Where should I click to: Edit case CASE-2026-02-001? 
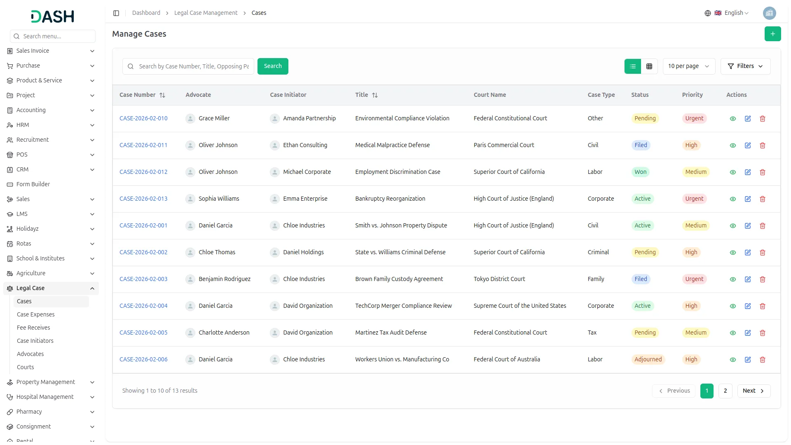747,226
